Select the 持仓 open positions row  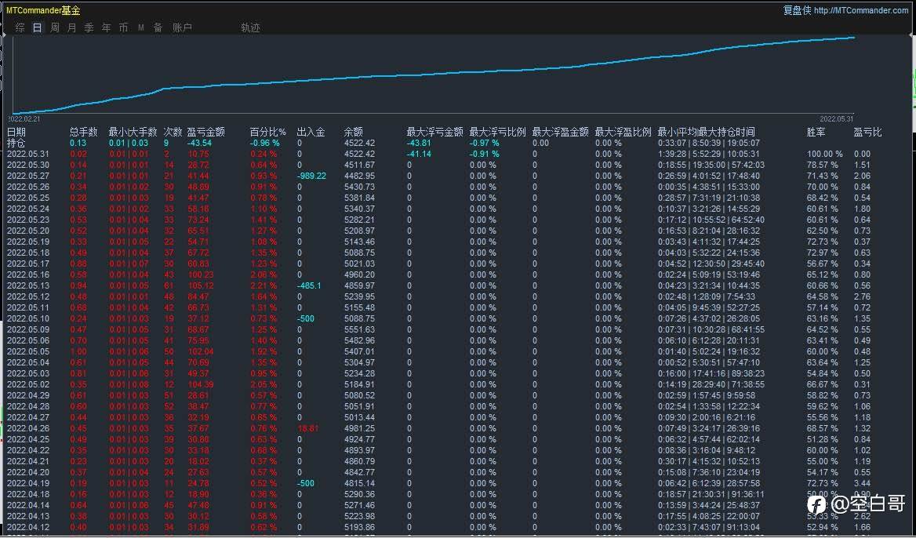pyautogui.click(x=16, y=143)
